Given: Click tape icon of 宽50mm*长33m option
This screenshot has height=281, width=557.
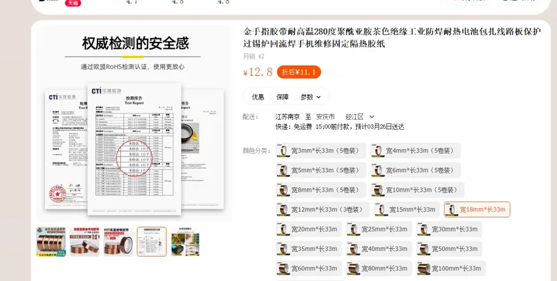Looking at the screenshot, I should click(x=423, y=249).
